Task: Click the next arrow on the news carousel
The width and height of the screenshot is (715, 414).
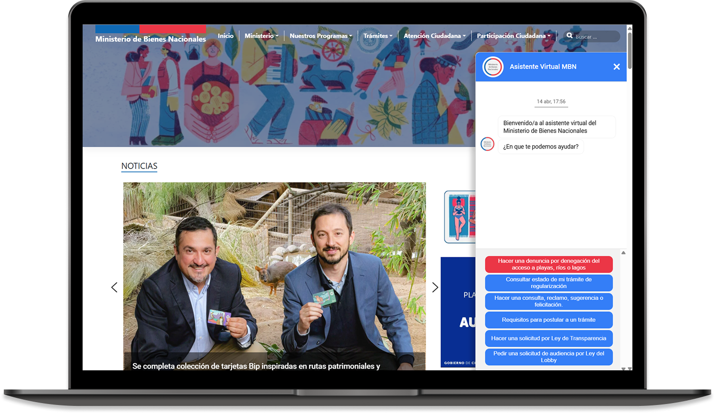Action: [x=435, y=287]
